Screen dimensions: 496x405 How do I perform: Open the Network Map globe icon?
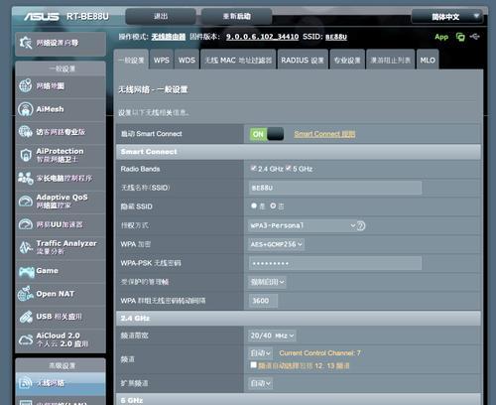pyautogui.click(x=26, y=85)
